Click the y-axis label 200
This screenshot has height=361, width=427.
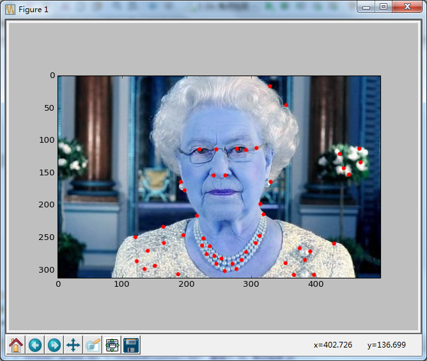pos(47,205)
